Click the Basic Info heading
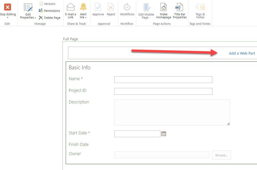This screenshot has height=170, width=257. 80,68
